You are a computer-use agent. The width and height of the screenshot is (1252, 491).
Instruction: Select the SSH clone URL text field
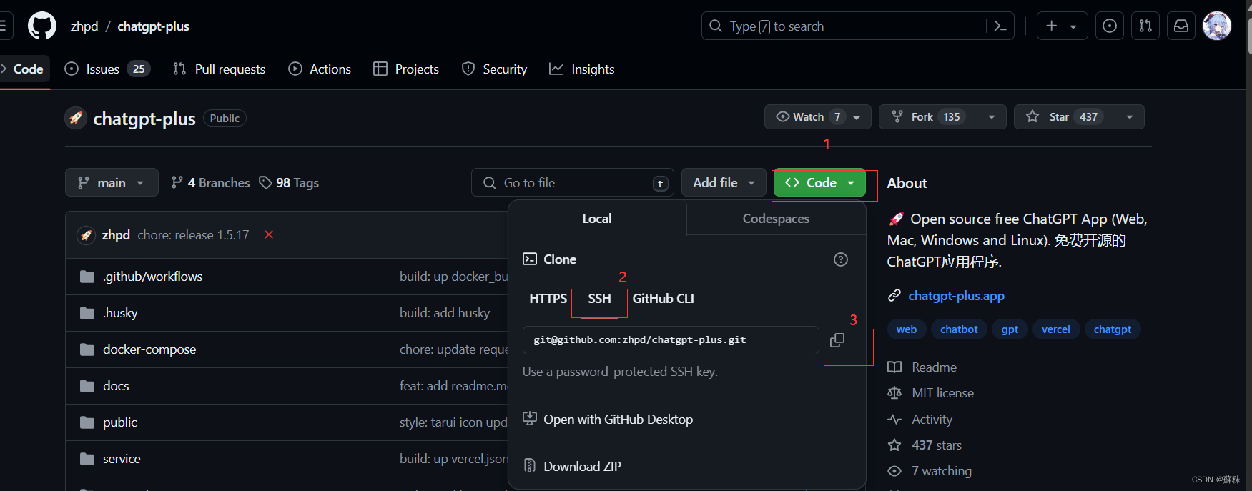click(x=671, y=340)
